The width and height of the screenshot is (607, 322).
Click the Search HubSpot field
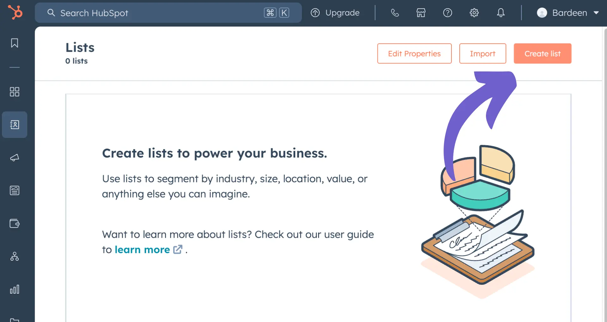(168, 13)
